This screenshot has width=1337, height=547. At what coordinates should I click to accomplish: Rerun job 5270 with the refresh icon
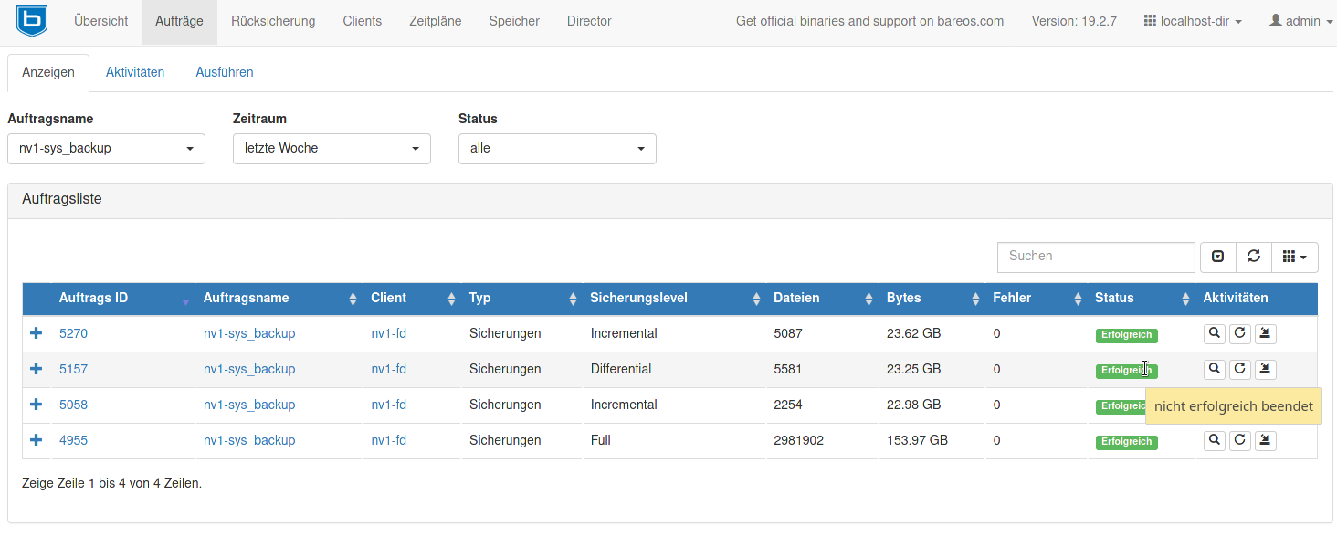pos(1239,333)
